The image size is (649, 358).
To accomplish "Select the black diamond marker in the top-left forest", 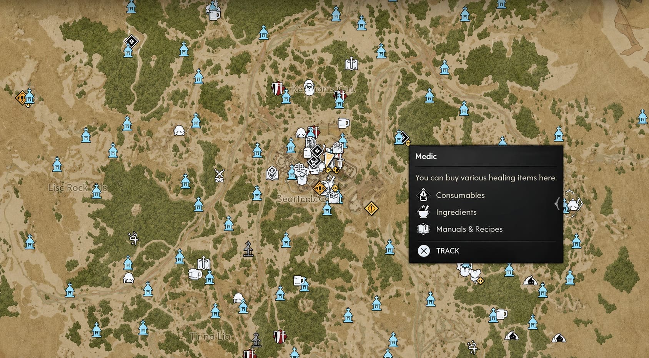I will [131, 41].
